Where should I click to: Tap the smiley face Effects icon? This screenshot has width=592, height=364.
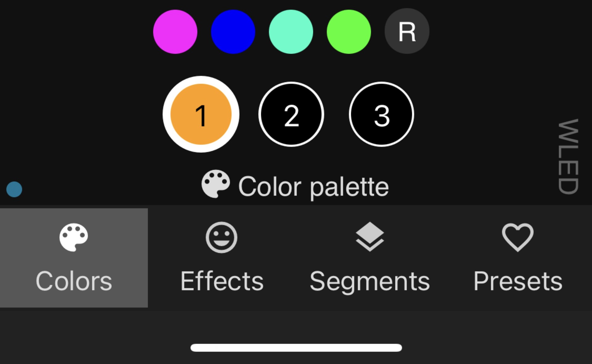click(221, 237)
